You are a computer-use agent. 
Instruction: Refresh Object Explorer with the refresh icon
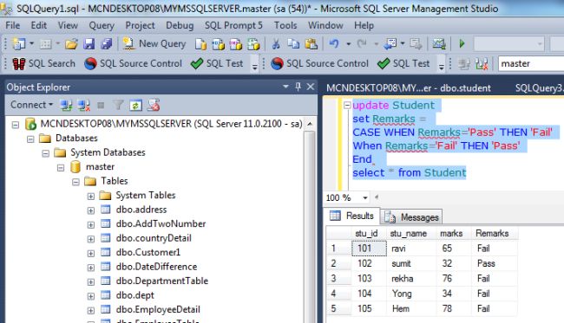point(135,105)
